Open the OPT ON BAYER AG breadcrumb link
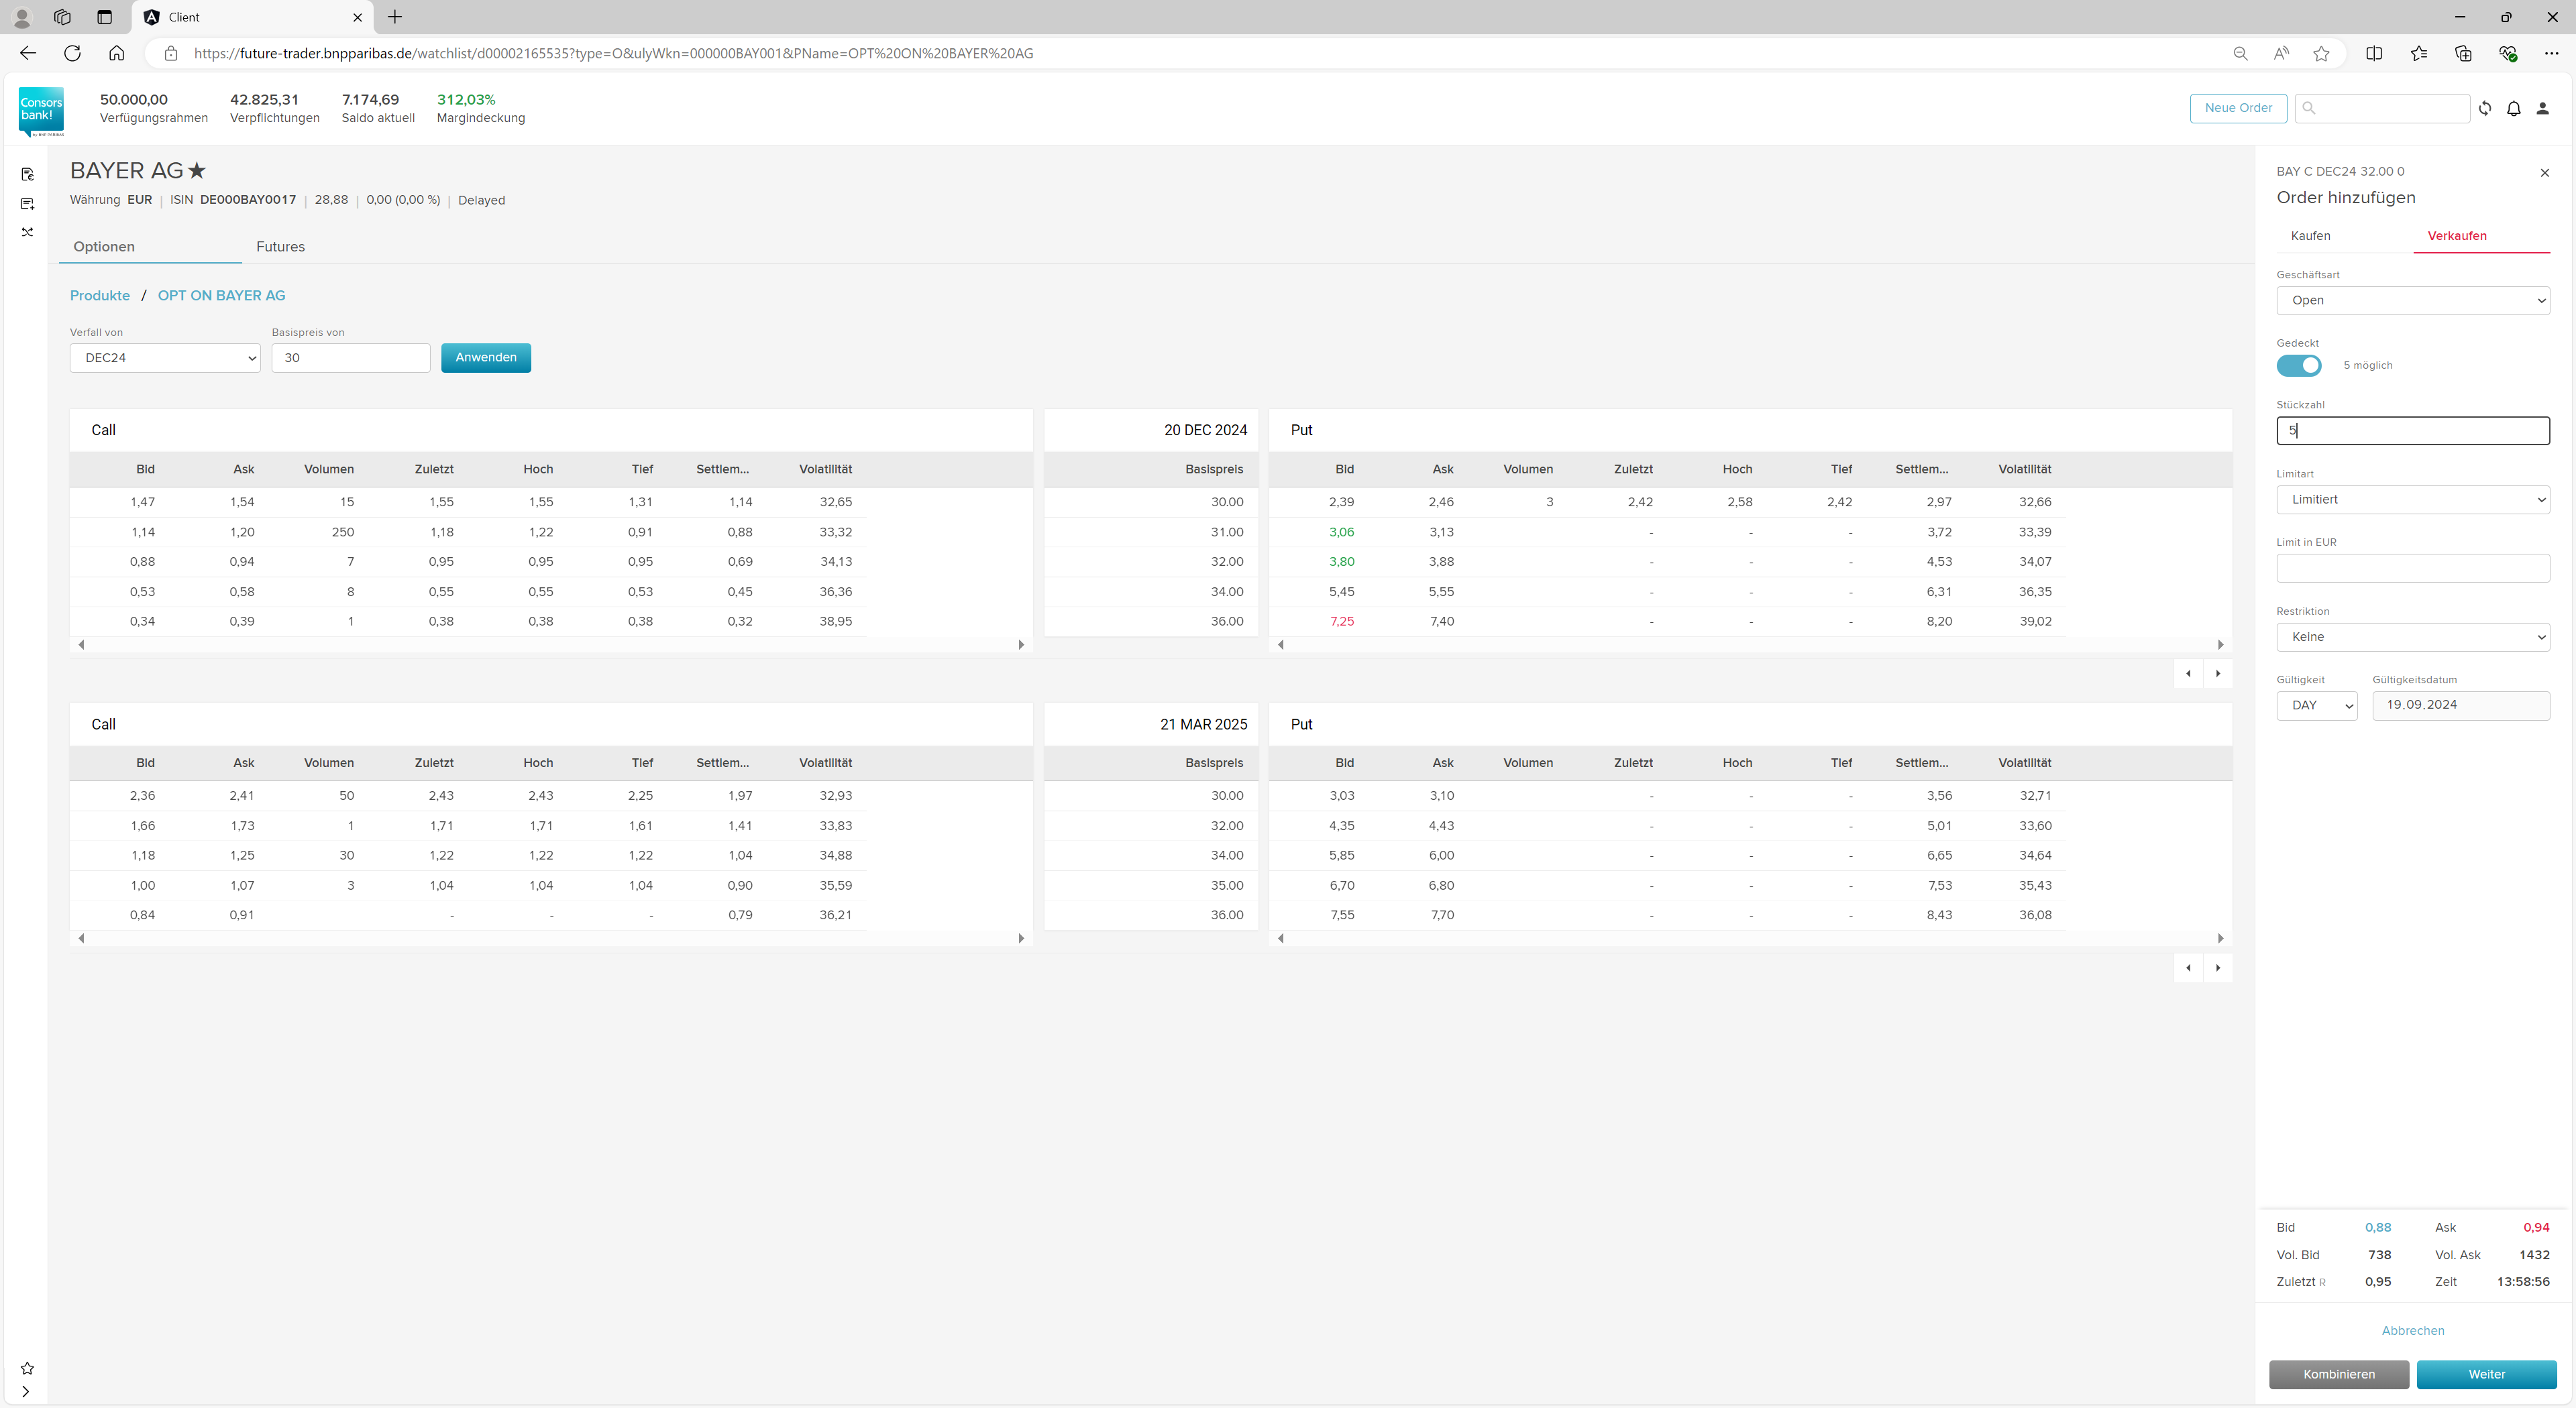The height and width of the screenshot is (1408, 2576). tap(221, 296)
